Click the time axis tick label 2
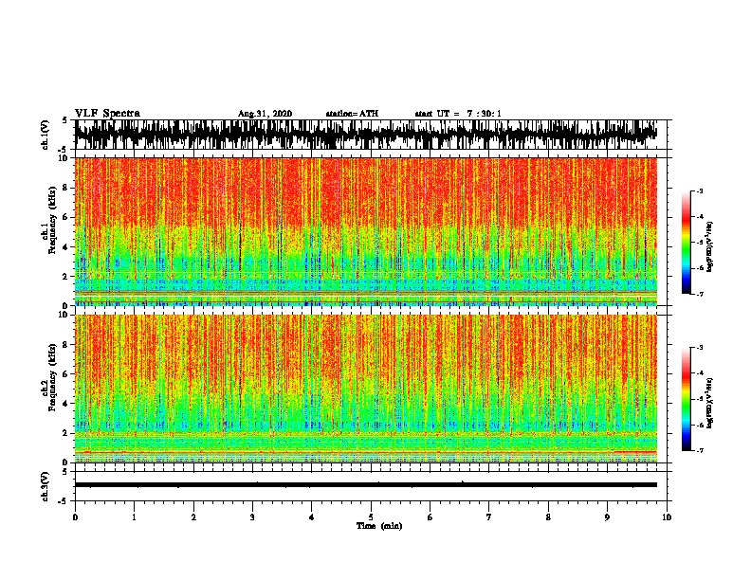751x580 pixels. 193,517
